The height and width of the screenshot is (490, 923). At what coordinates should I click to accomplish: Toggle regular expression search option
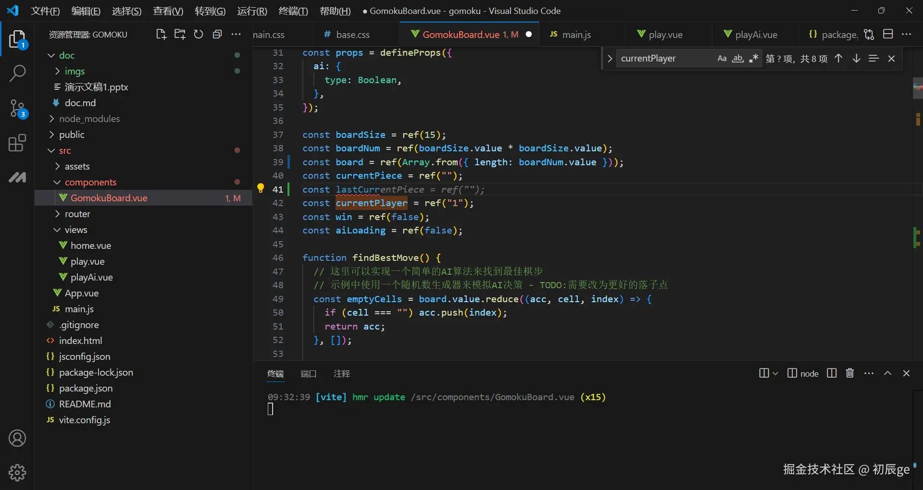tap(753, 59)
